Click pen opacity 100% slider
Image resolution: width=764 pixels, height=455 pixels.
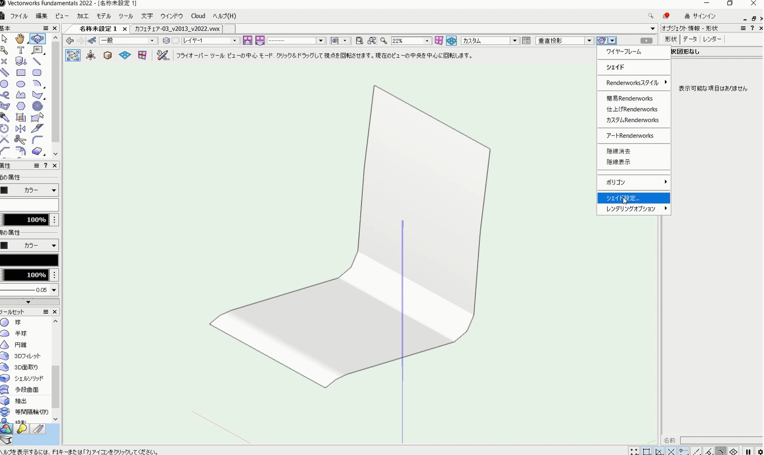click(x=24, y=275)
